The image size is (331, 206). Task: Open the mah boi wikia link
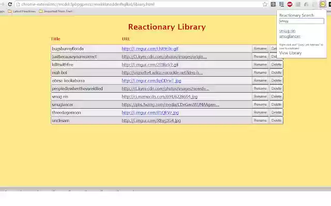tap(162, 73)
